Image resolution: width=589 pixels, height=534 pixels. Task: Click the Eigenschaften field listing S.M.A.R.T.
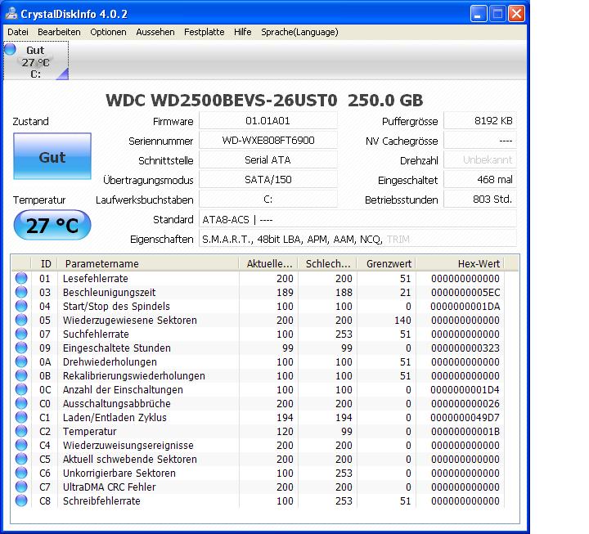(357, 239)
